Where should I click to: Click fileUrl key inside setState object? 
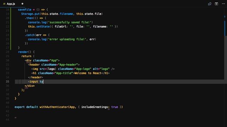[60, 26]
